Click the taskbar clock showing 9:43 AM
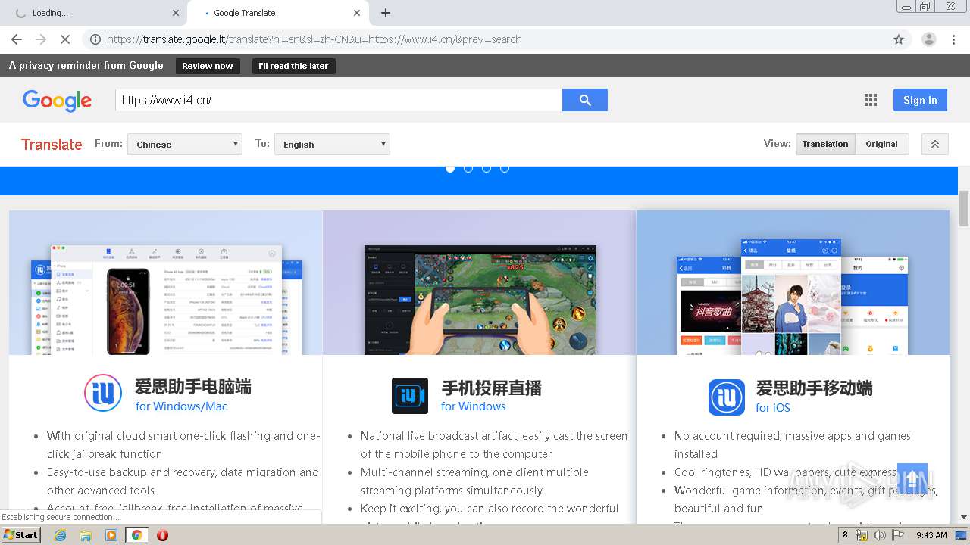The width and height of the screenshot is (970, 545). (931, 535)
